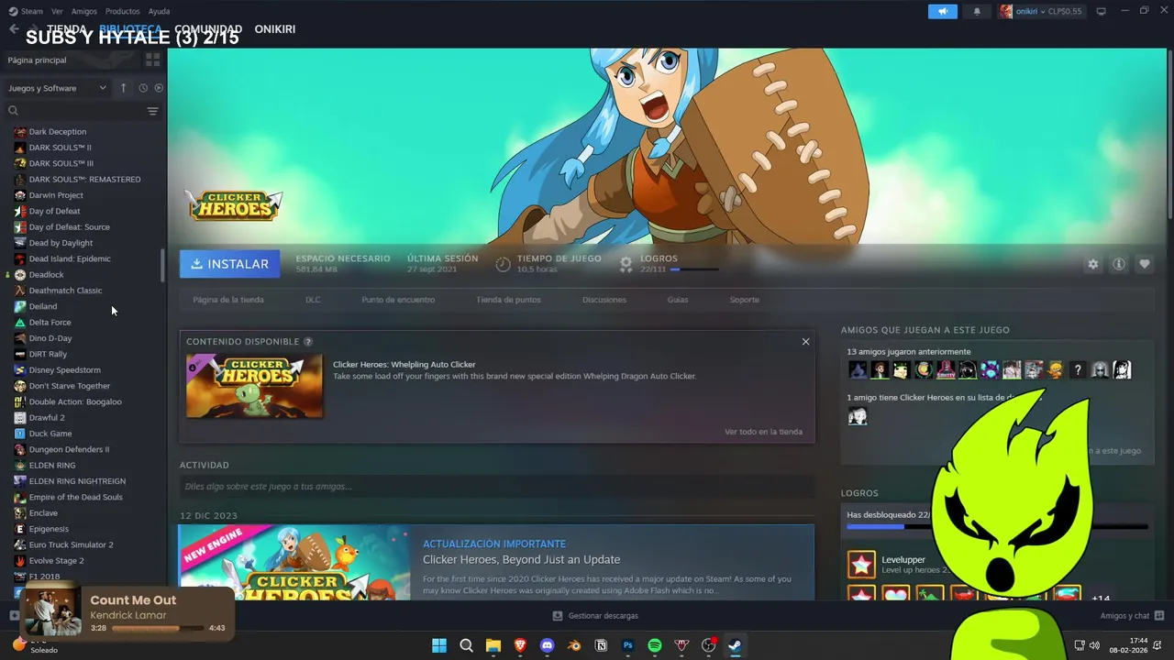This screenshot has width=1174, height=660.
Task: Open the Amigos menu
Action: pyautogui.click(x=83, y=11)
